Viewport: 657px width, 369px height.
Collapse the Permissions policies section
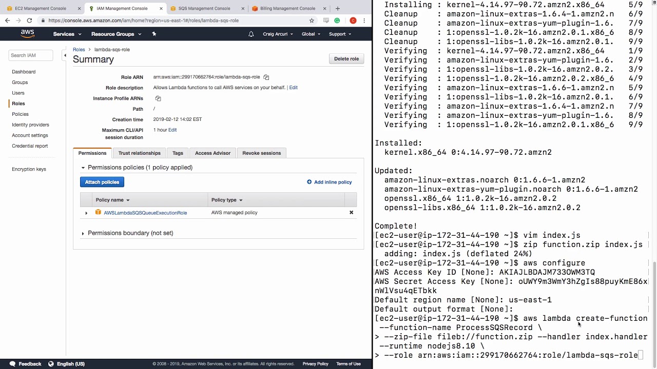tap(83, 168)
